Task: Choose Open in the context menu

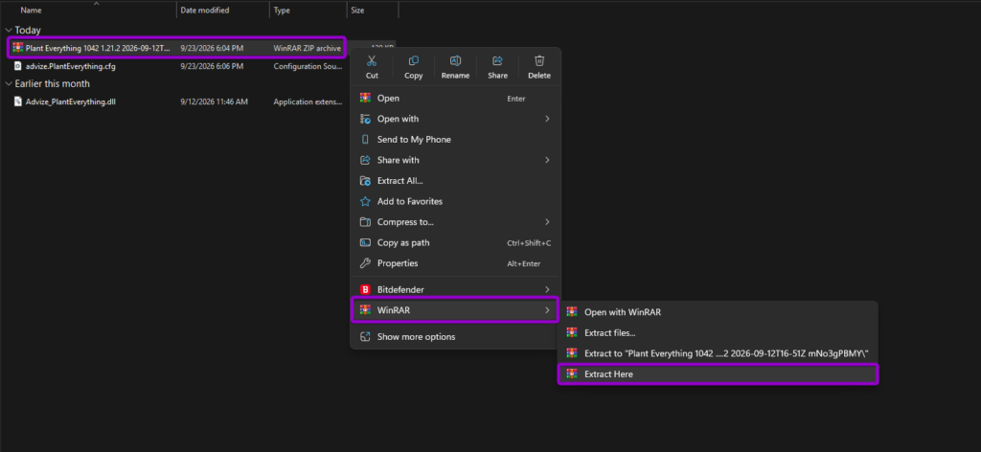Action: (x=455, y=98)
